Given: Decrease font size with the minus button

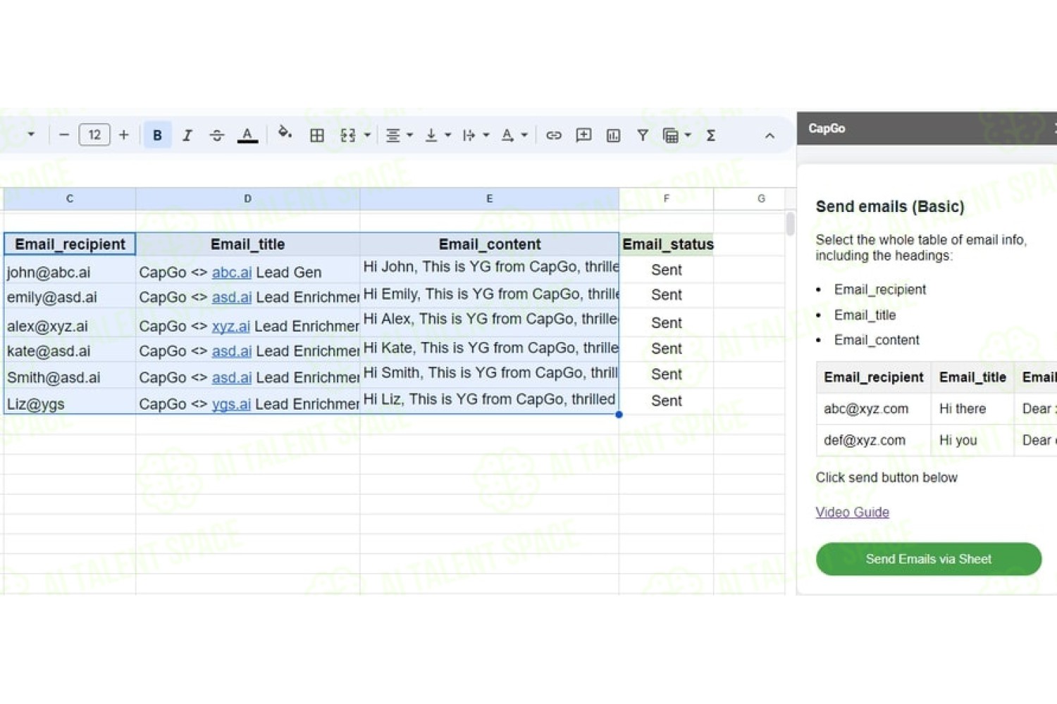Looking at the screenshot, I should pyautogui.click(x=63, y=135).
